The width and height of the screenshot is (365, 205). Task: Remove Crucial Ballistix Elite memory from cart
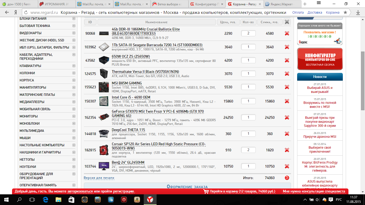coord(287,33)
